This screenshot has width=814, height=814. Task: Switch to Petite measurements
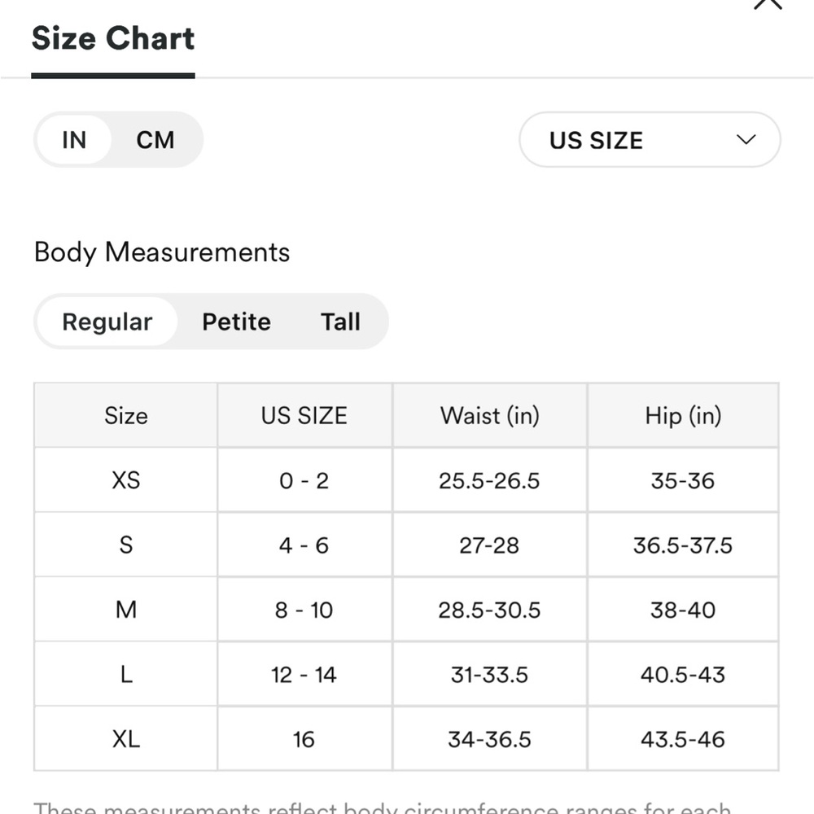[x=236, y=322]
